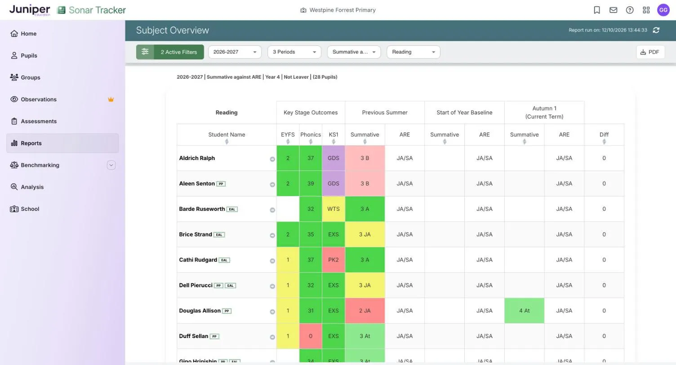Open Brice Strand's pupil arrow icon
Image resolution: width=676 pixels, height=365 pixels.
tap(272, 236)
